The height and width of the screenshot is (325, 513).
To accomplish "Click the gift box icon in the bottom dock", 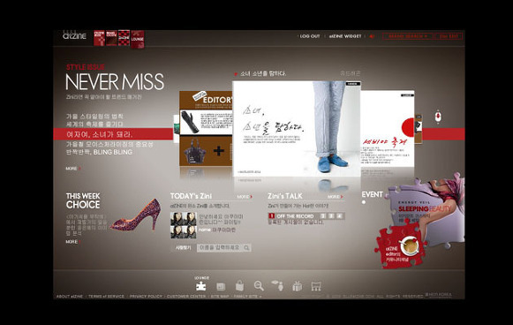I will [297, 286].
